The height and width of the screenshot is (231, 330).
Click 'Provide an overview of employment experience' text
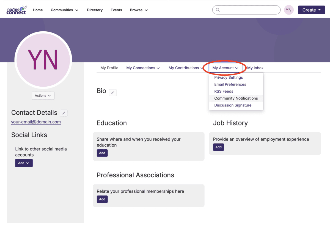pyautogui.click(x=261, y=139)
